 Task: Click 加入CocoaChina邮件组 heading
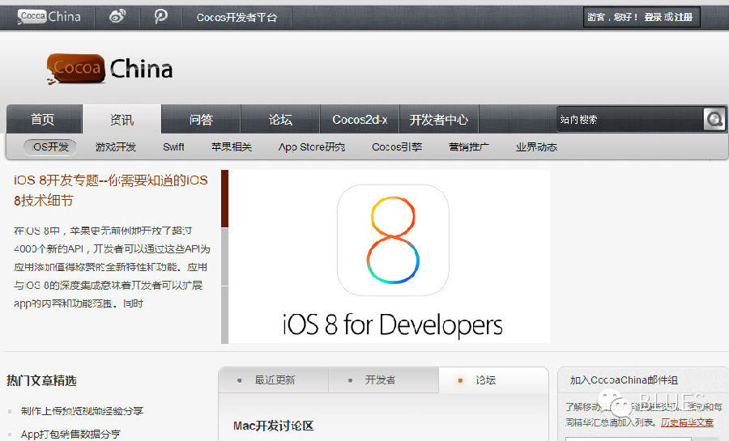tap(624, 380)
